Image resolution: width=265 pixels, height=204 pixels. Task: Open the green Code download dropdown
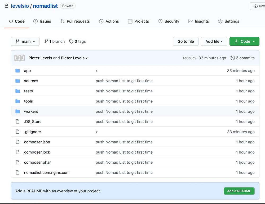click(x=244, y=41)
